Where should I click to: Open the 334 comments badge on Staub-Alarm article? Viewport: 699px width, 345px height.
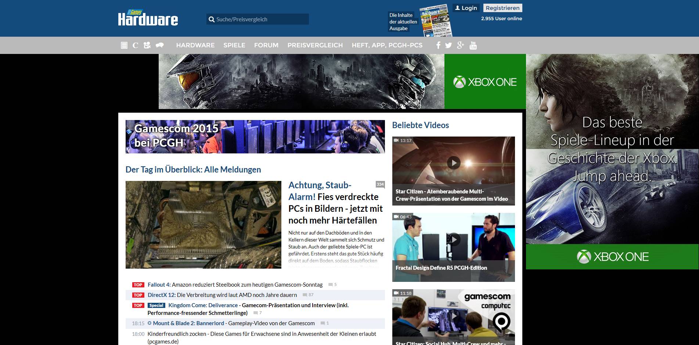tap(380, 185)
